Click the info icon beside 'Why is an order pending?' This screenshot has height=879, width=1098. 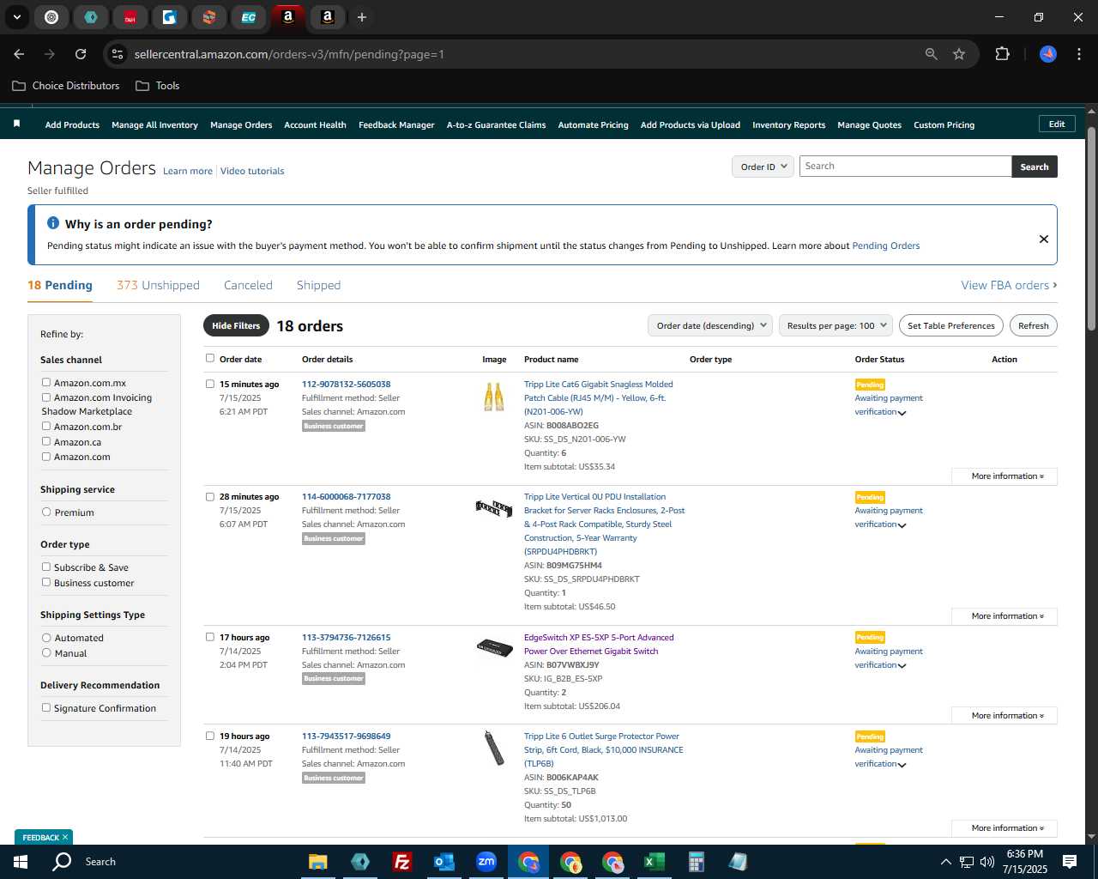click(53, 223)
